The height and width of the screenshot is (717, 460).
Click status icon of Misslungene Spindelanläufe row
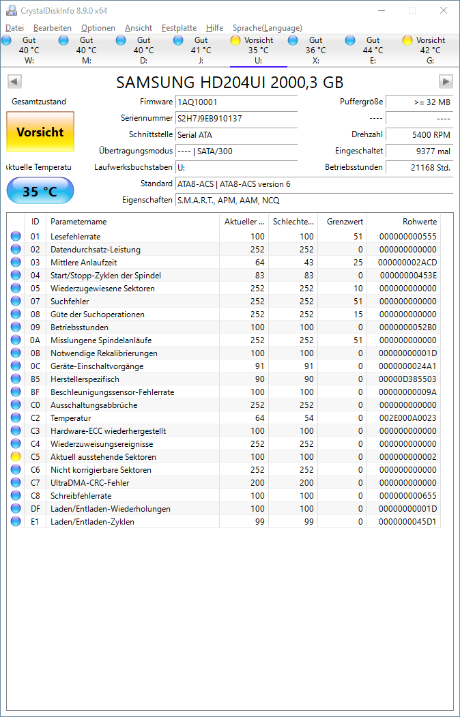[16, 340]
